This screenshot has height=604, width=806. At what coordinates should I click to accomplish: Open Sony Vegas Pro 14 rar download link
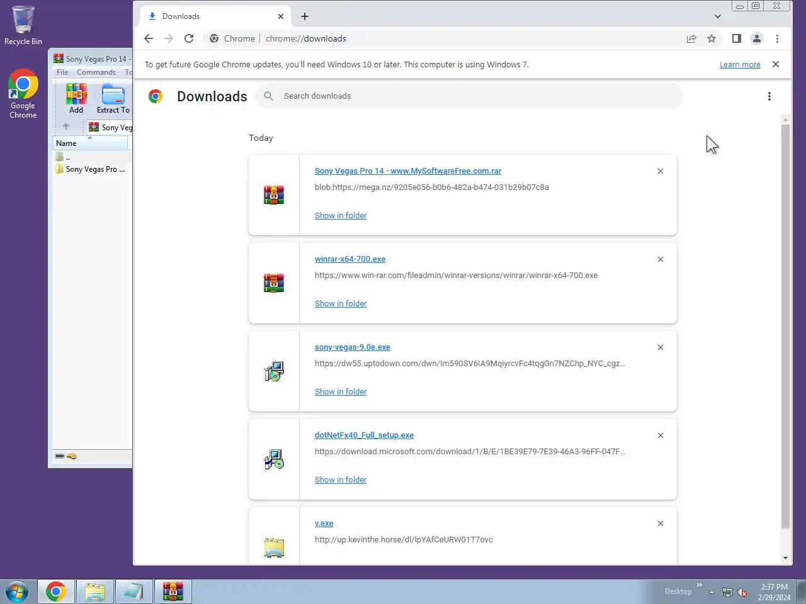[408, 171]
